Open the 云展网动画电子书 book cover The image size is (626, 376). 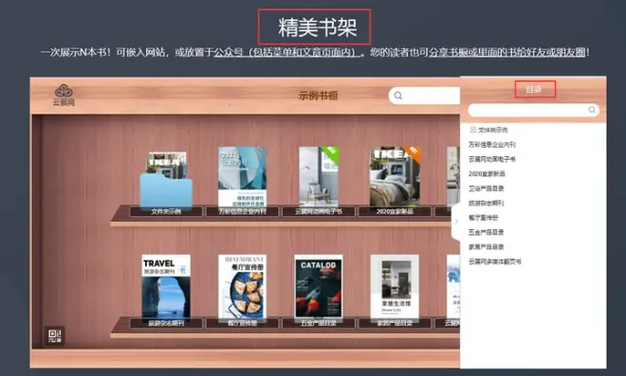[319, 177]
